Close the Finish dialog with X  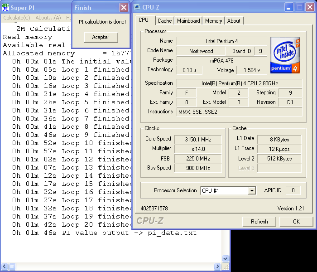pyautogui.click(x=123, y=8)
